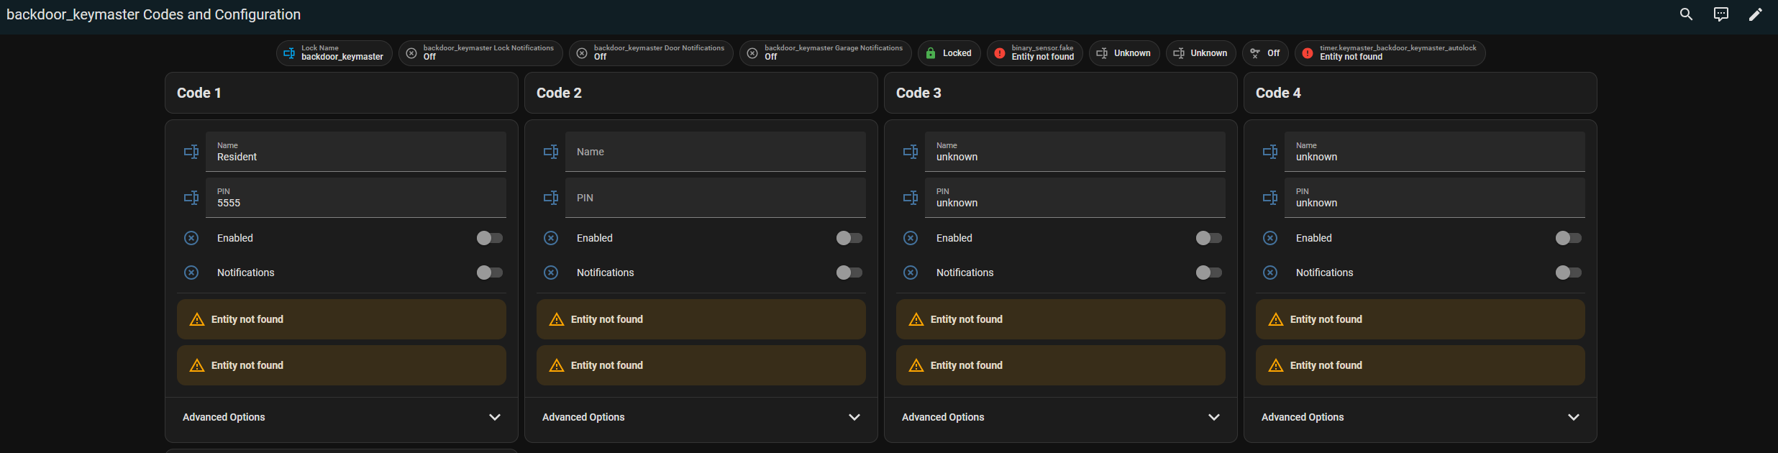The width and height of the screenshot is (1778, 453).
Task: Expand Code 3 Advanced Options chevron
Action: [x=1214, y=417]
